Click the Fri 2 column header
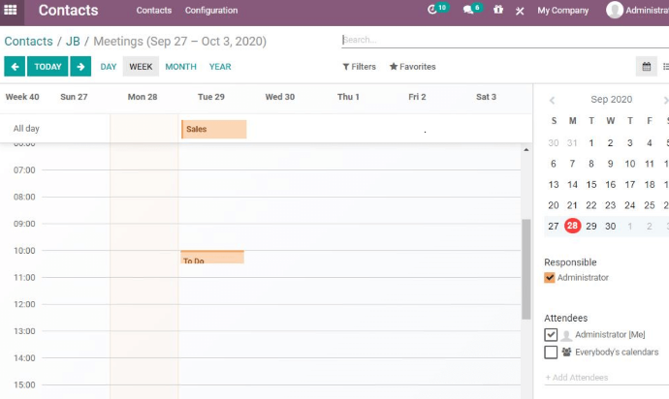669x399 pixels. [417, 97]
